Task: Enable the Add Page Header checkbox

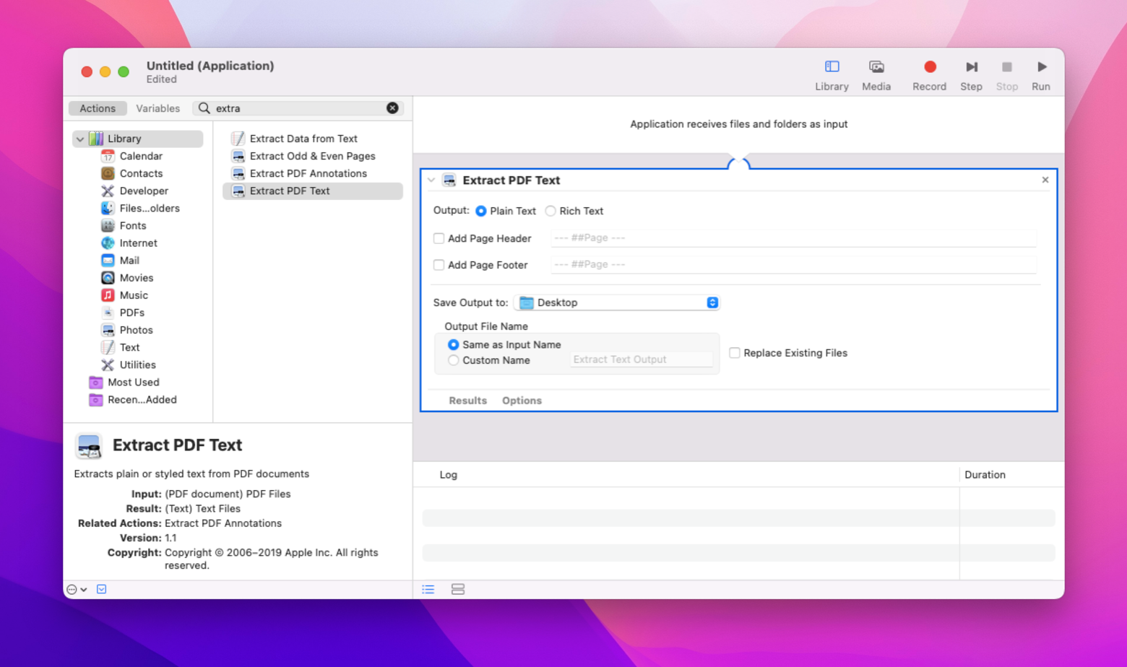Action: [439, 237]
